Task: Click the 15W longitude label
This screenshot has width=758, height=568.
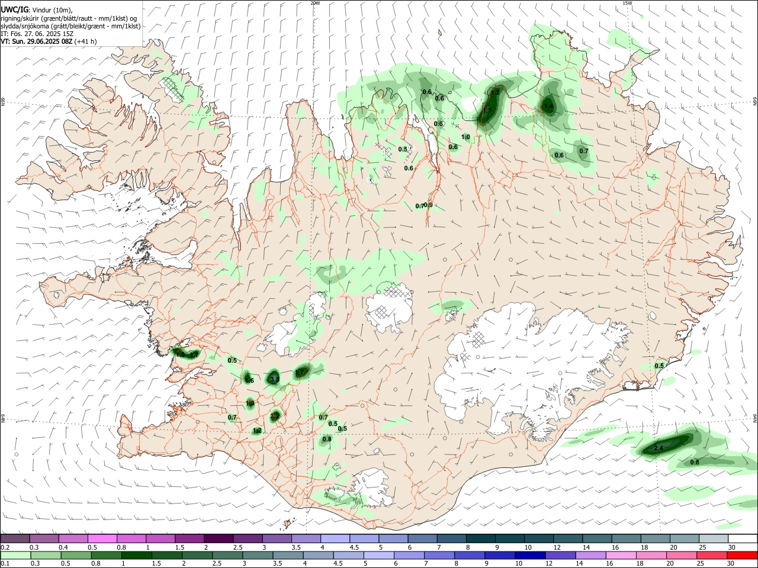Action: [627, 3]
